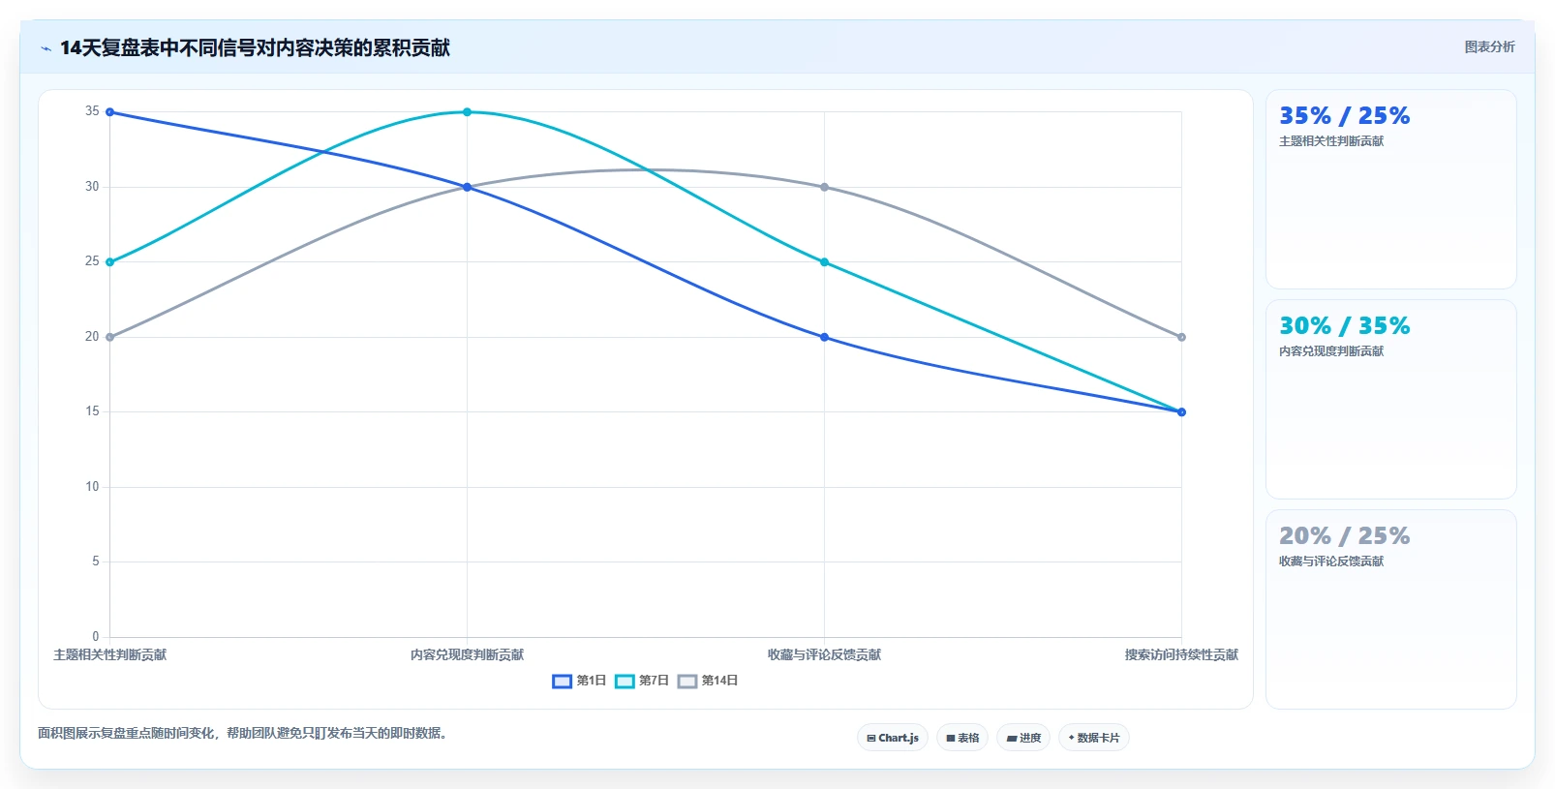Select the teal peak point at 35 on 内容兑现度判断贡献
Image resolution: width=1555 pixels, height=789 pixels.
[x=467, y=112]
